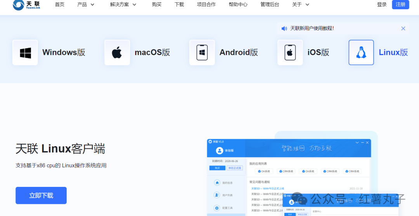Viewport: 419px width, 216px height.
Task: Open the 帮助中心 page
Action: point(238,5)
